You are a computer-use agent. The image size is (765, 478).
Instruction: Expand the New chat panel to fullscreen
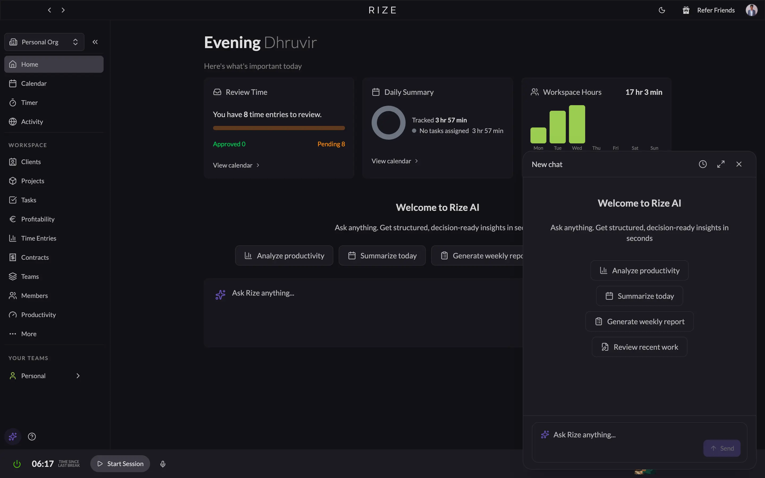(x=721, y=164)
